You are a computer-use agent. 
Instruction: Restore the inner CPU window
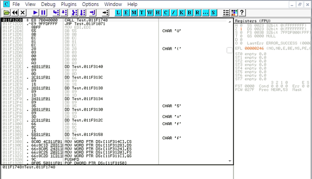click(x=300, y=5)
